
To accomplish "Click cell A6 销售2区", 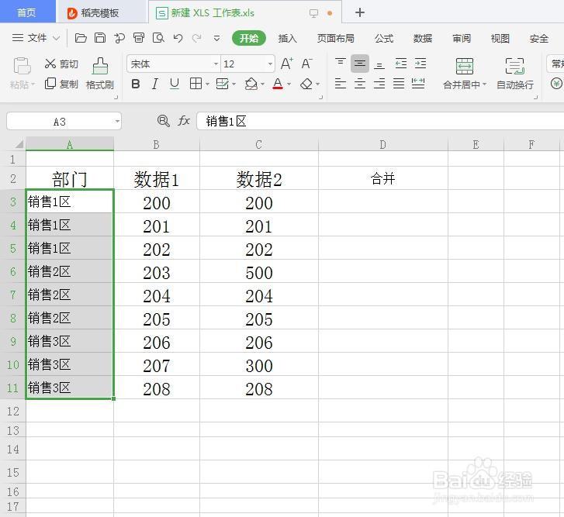I will click(69, 271).
